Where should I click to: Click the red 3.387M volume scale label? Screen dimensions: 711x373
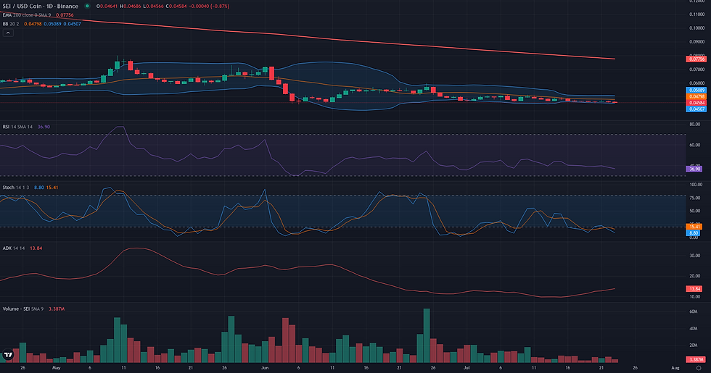tap(696, 359)
